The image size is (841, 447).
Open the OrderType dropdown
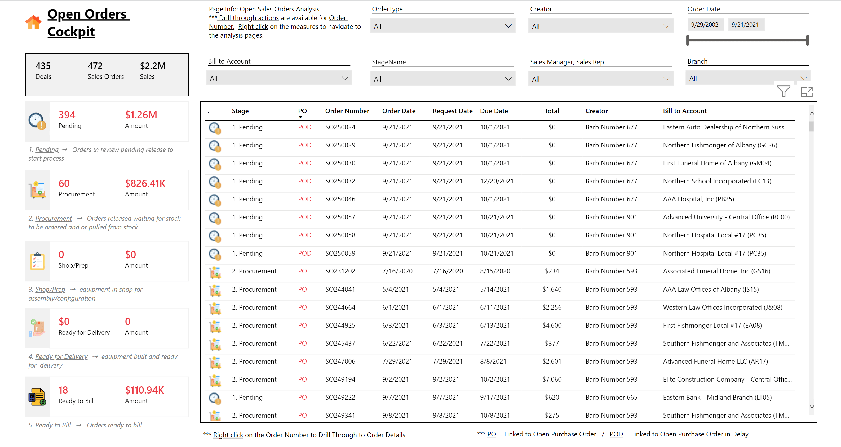pos(507,26)
